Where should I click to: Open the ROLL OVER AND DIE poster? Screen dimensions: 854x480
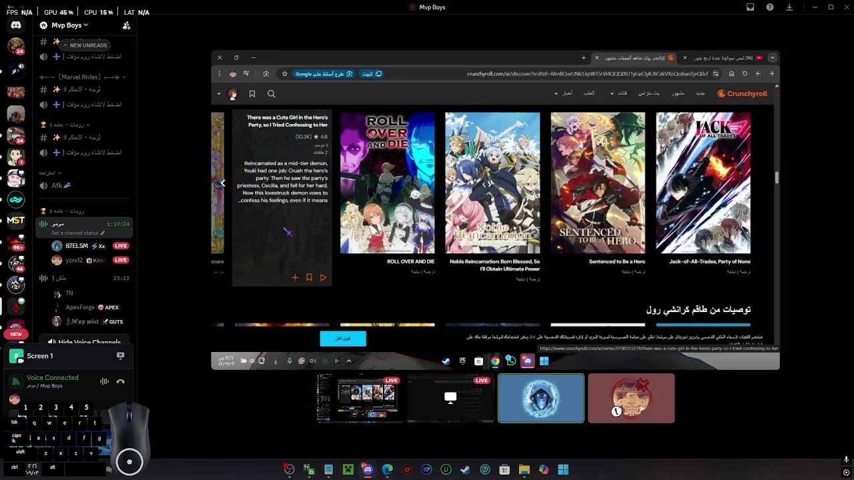[x=388, y=183]
